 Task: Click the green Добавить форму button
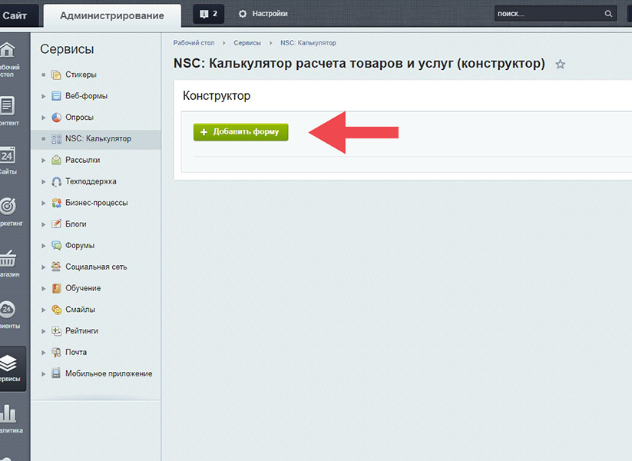[240, 131]
